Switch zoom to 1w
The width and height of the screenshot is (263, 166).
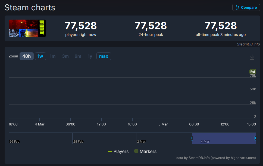(40, 56)
